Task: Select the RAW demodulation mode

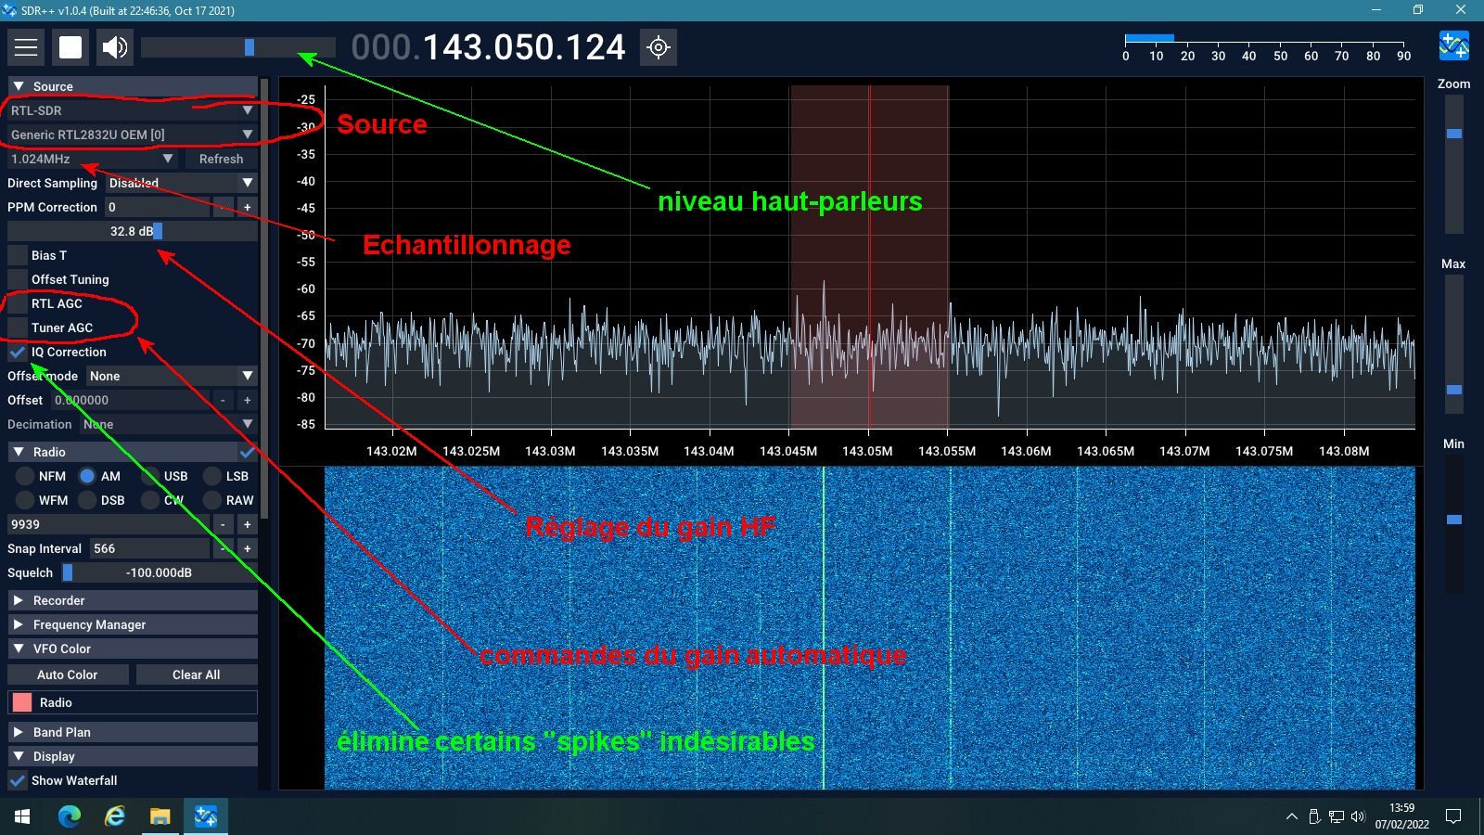Action: pos(212,500)
